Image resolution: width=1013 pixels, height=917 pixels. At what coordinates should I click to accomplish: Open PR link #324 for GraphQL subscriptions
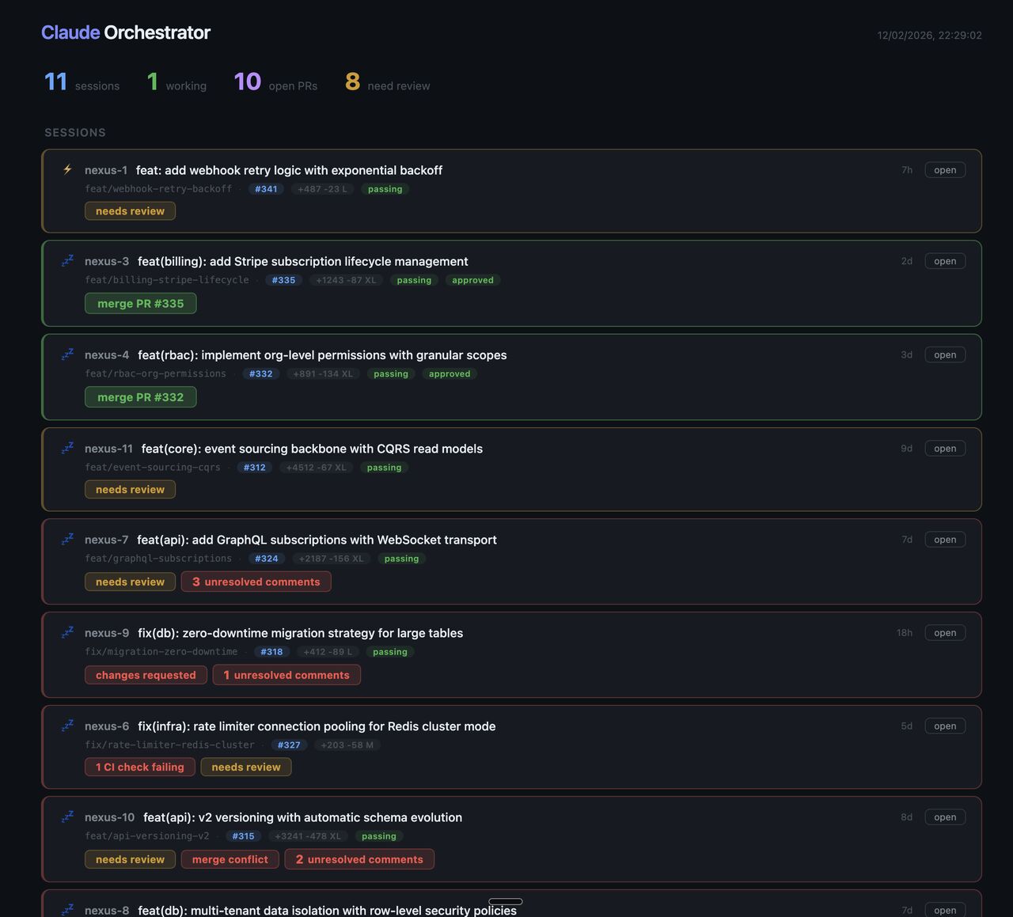[267, 559]
